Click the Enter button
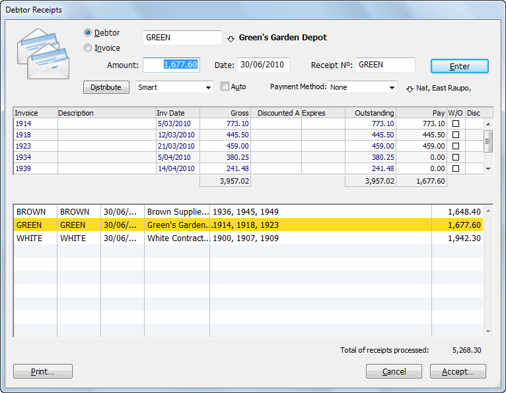 point(460,66)
